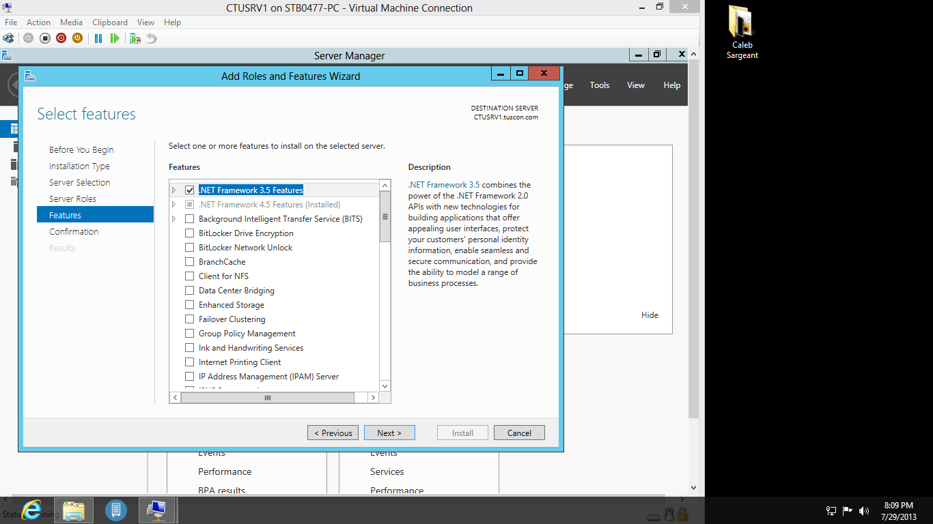This screenshot has height=524, width=933.
Task: Open the Action Center flag icon
Action: (848, 510)
